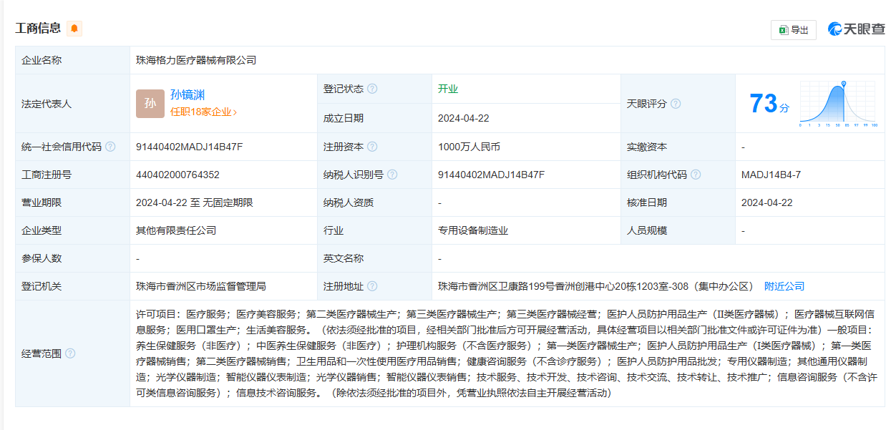Click registration number 440402000764352
Viewport: 891px width, 430px height.
coord(177,175)
